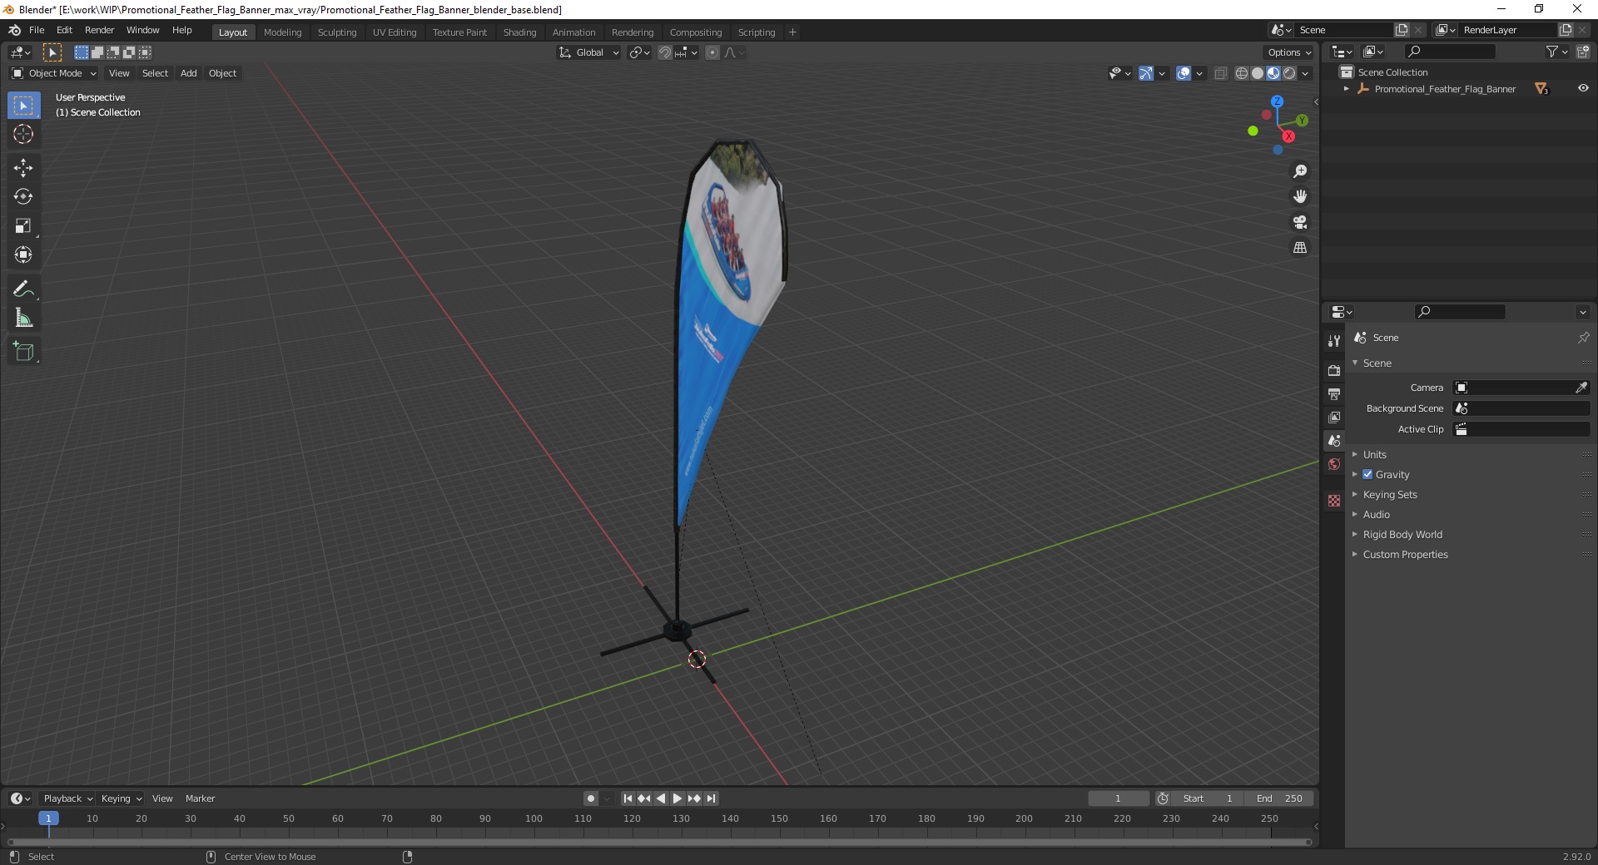Toggle X-ray view mode
Image resolution: width=1598 pixels, height=865 pixels.
(x=1221, y=73)
